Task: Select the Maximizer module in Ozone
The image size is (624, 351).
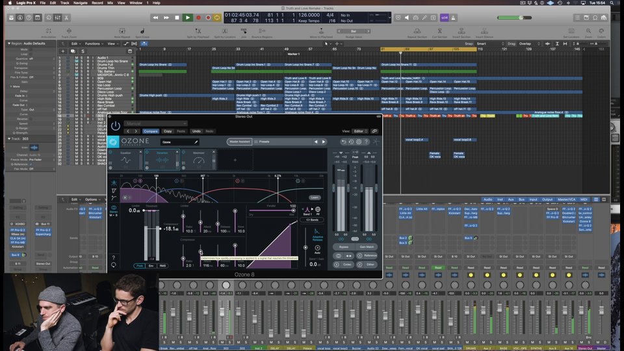Action: (x=199, y=160)
